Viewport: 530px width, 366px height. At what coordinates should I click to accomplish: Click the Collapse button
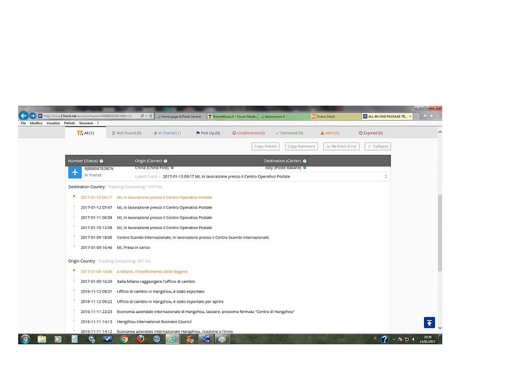378,146
